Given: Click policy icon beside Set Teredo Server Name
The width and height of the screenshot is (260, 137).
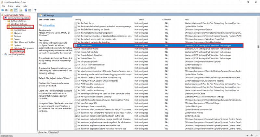Looking at the screenshot, I should pyautogui.click(x=76, y=49).
